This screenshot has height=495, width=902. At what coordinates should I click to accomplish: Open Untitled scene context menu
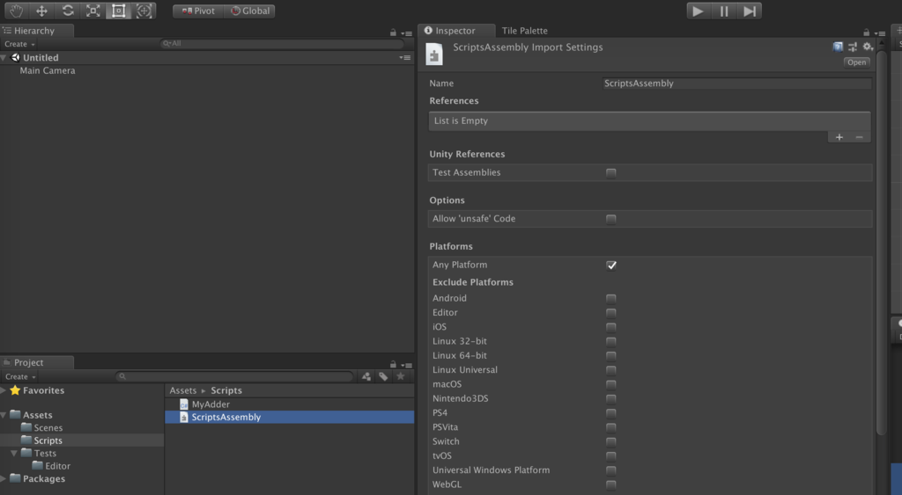click(405, 57)
